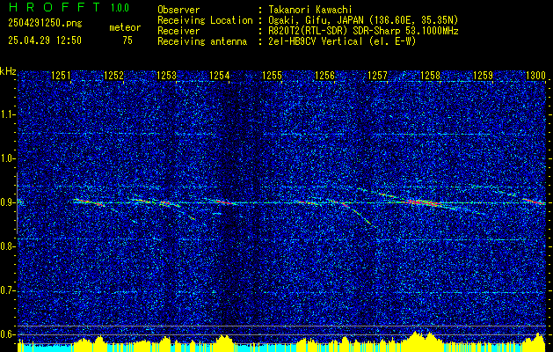Click the Receiving antenna label
This screenshot has width=553, height=352.
(202, 41)
